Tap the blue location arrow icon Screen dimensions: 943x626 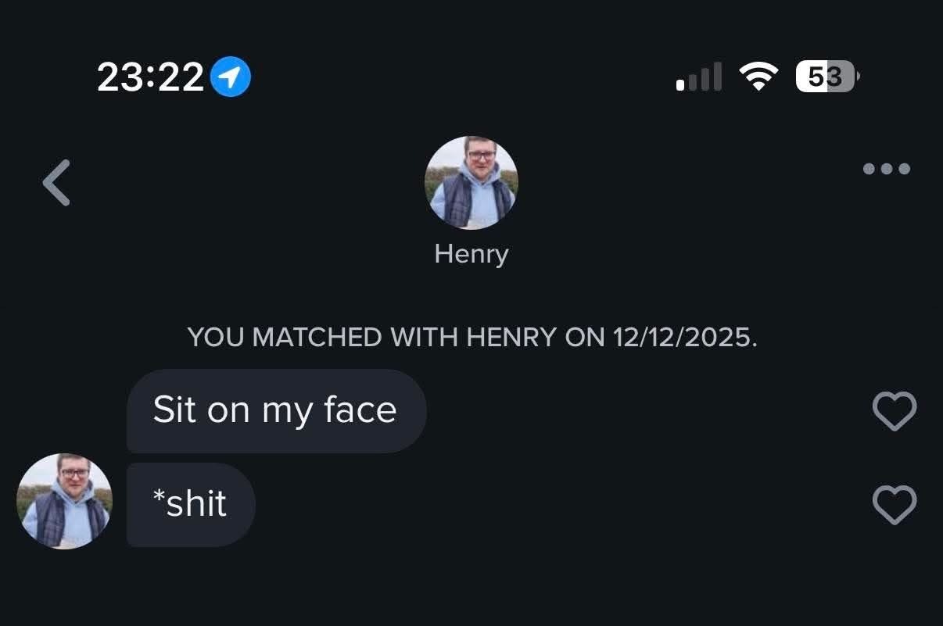[231, 77]
